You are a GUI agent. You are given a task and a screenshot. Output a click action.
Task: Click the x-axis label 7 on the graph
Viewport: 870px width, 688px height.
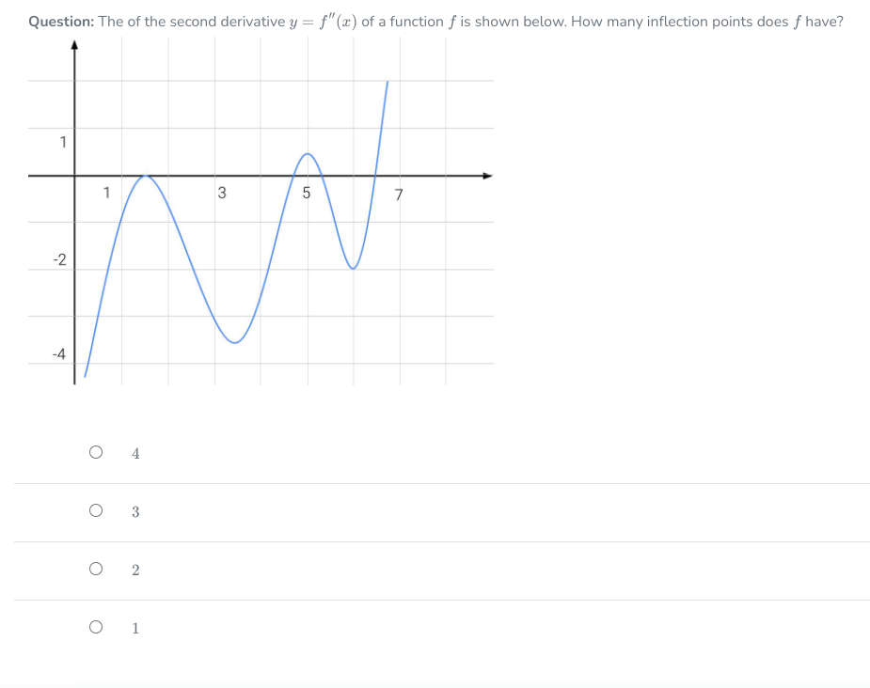[x=399, y=195]
